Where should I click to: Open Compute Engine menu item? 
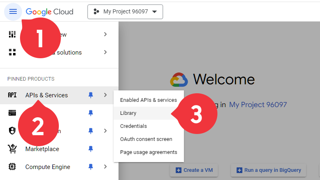coord(48,167)
